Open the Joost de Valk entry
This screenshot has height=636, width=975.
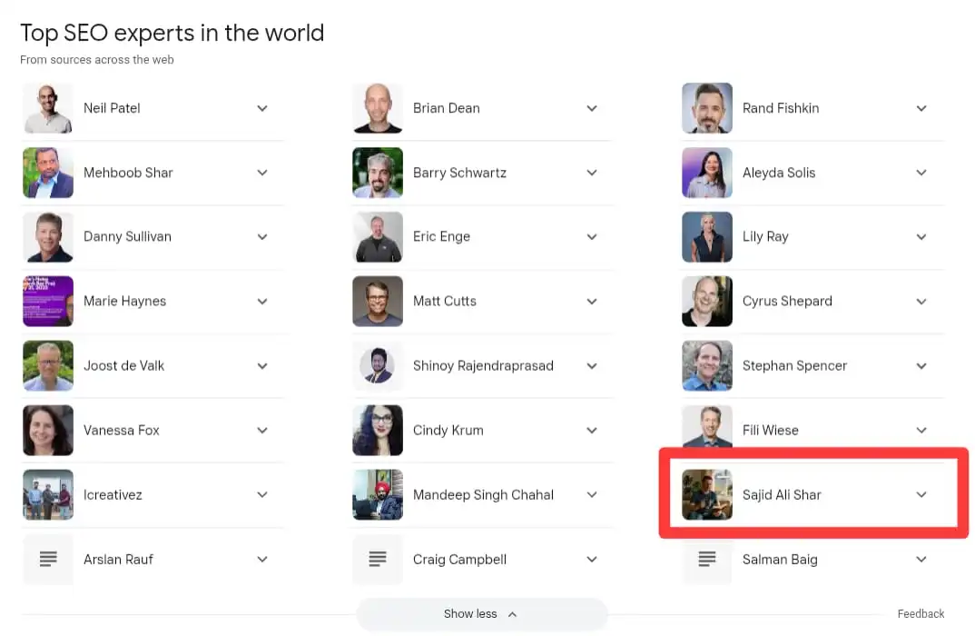click(123, 366)
